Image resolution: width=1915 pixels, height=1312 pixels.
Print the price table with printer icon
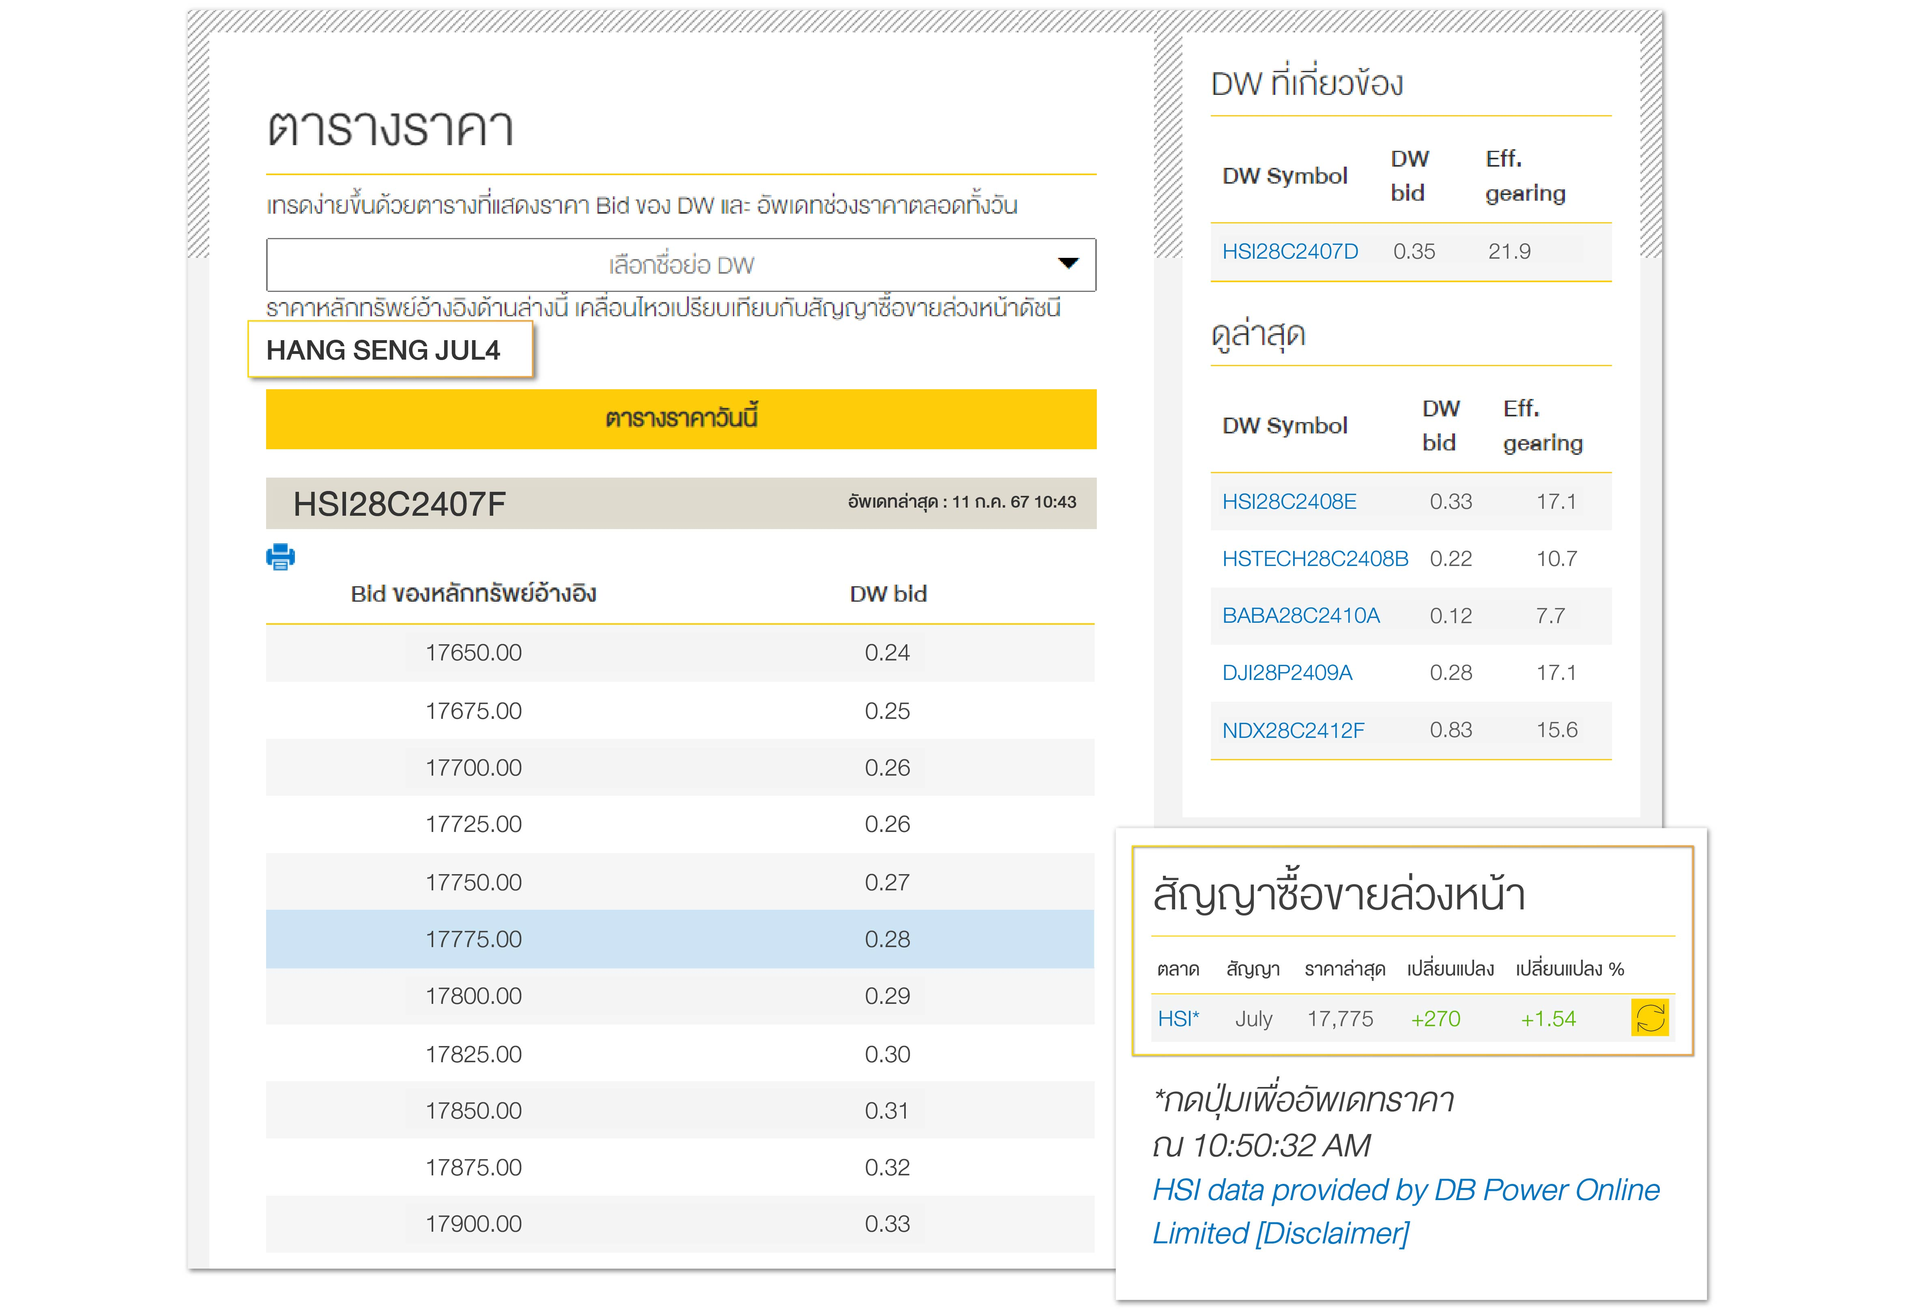[280, 557]
